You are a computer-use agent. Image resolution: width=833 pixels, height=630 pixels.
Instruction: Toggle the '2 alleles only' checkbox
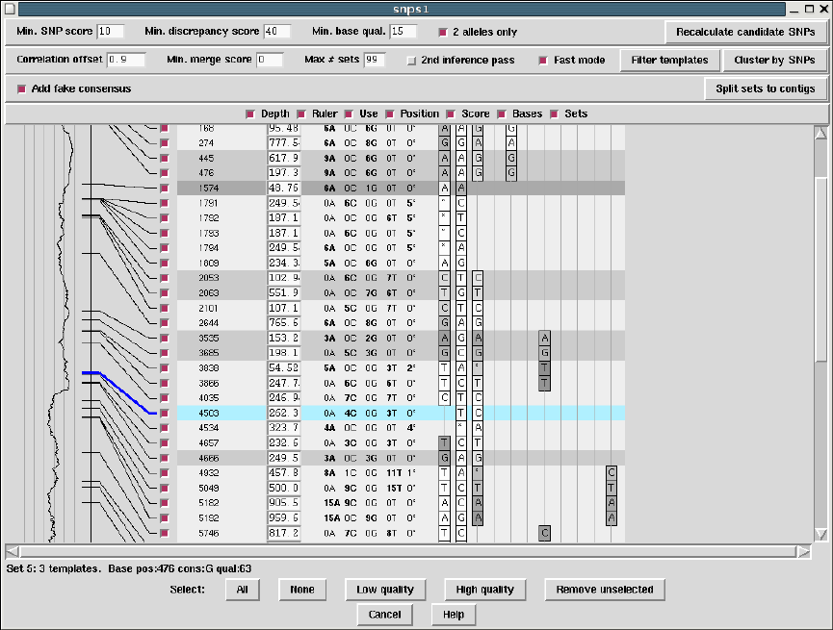click(x=443, y=32)
